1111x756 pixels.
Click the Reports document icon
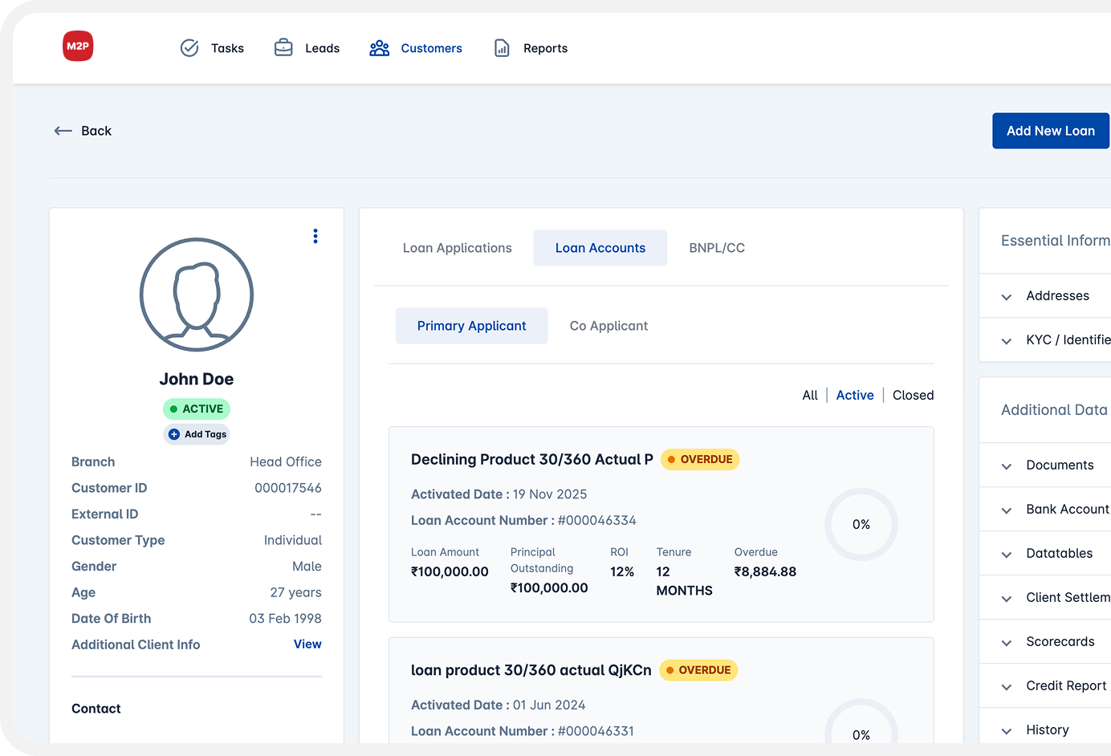[x=502, y=48]
